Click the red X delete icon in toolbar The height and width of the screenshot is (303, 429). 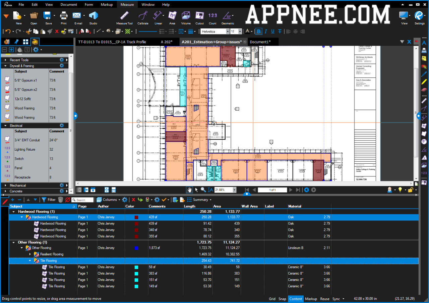(x=56, y=31)
